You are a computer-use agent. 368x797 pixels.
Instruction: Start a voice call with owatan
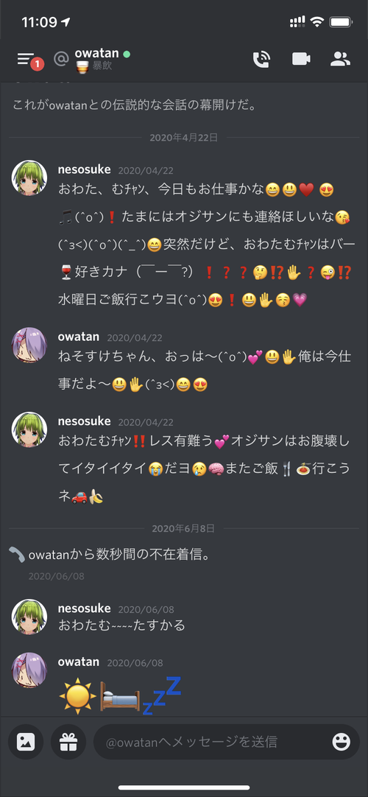point(261,59)
